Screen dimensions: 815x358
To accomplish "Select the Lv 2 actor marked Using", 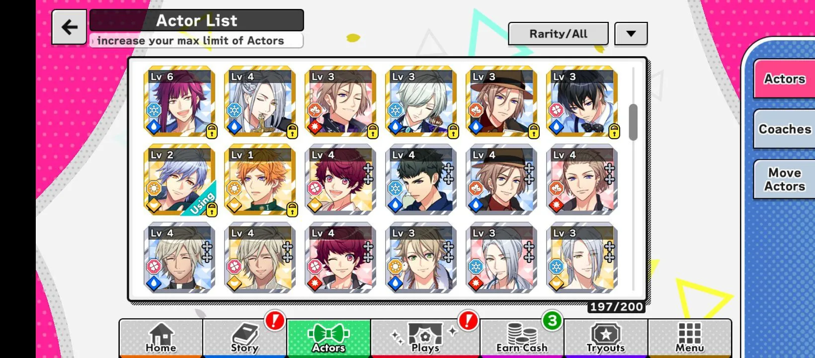I will point(180,180).
